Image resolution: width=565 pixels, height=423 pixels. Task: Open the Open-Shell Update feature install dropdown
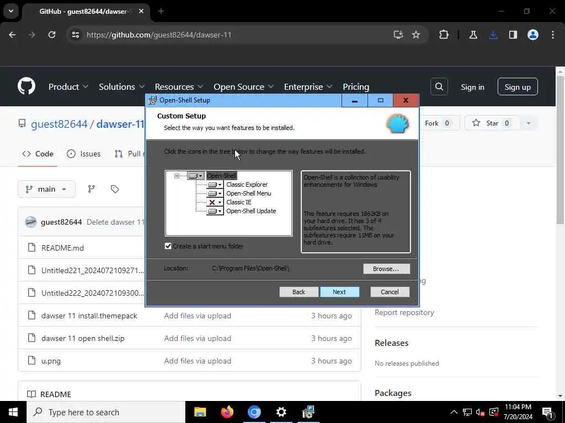215,211
